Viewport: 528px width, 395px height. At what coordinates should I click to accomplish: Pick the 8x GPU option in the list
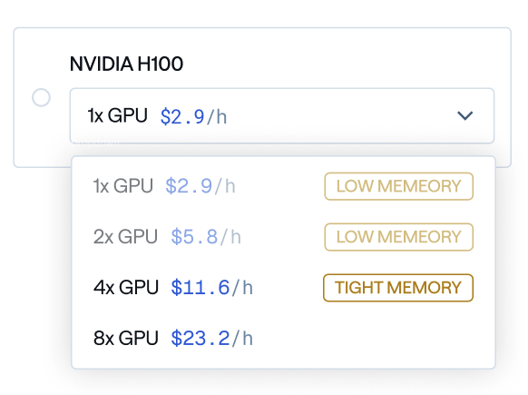[x=283, y=338]
